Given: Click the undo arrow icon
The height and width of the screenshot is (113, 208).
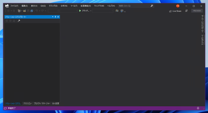Looking at the screenshot, I should (37, 11).
